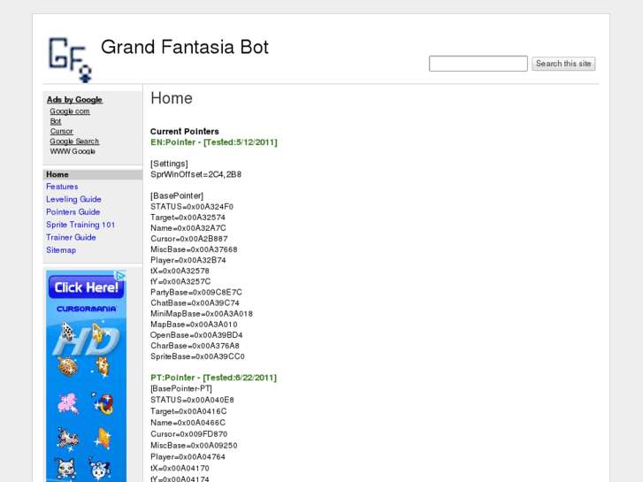The image size is (643, 482).
Task: Click the Name=0x00A32A7C line
Action: pos(188,228)
